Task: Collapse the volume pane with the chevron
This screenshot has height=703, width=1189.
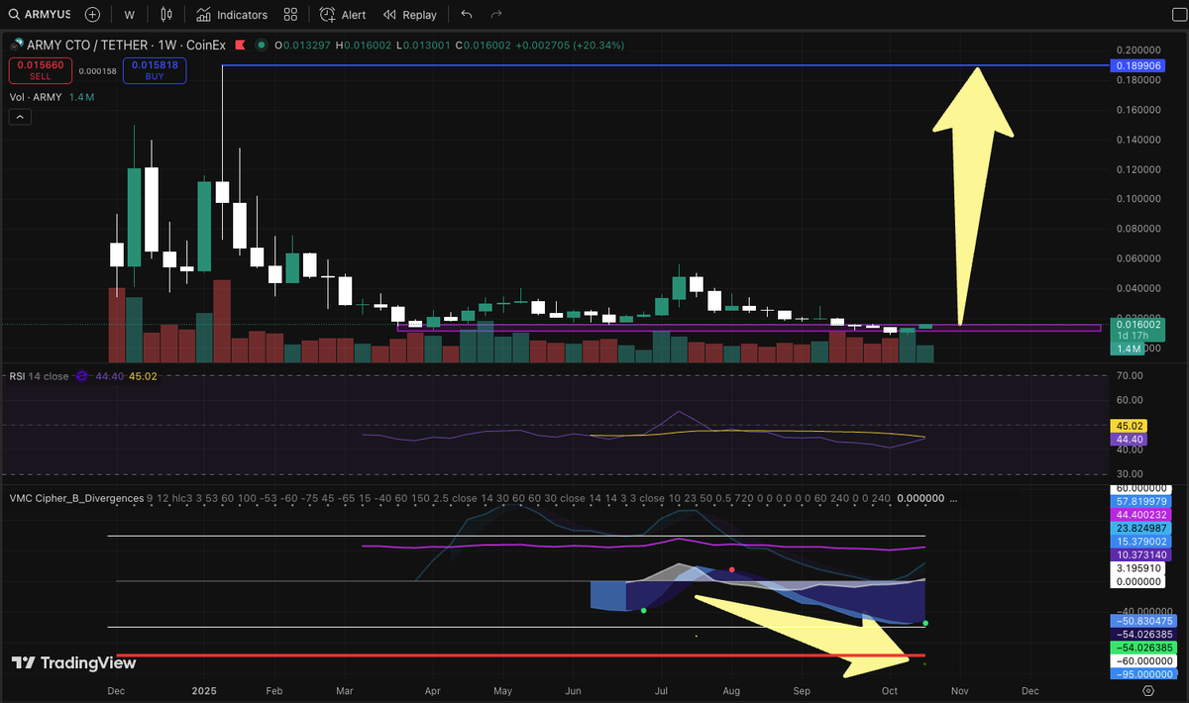Action: pyautogui.click(x=20, y=116)
